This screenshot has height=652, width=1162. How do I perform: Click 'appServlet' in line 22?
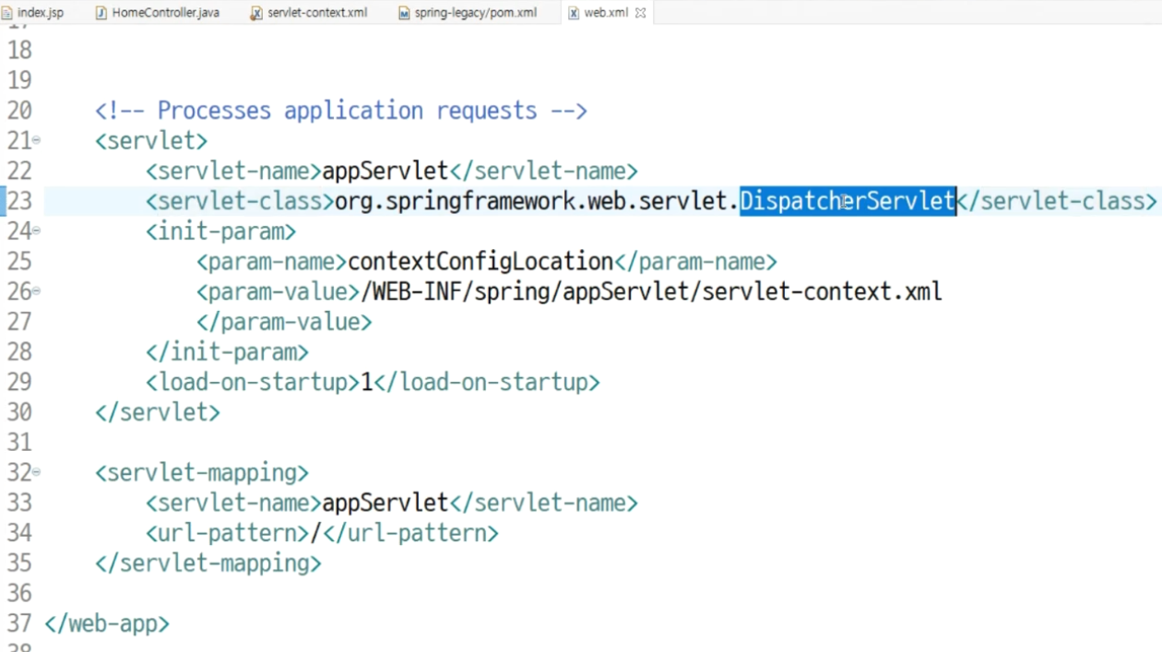[385, 171]
